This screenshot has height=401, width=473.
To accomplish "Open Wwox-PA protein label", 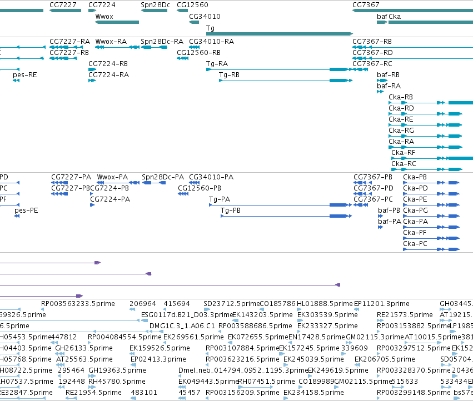I will (112, 177).
